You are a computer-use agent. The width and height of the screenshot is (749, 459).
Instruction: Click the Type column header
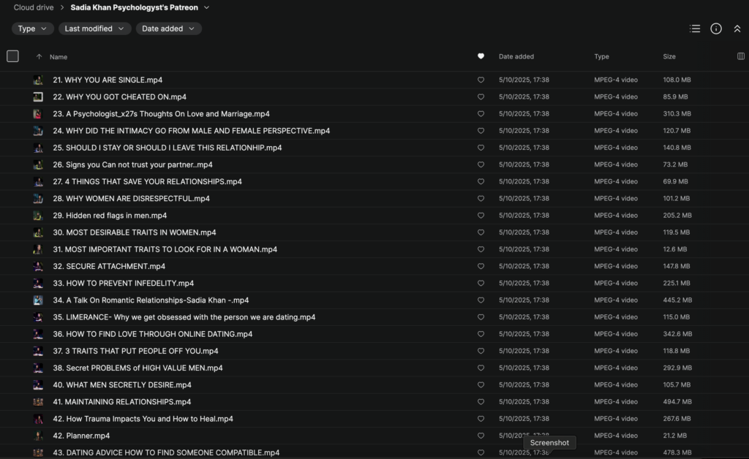601,56
